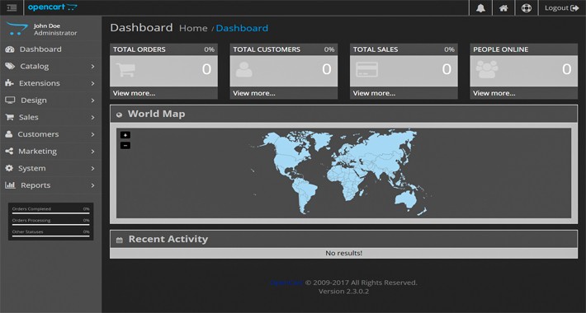586x313 pixels.
Task: Open the notifications bell icon
Action: 480,8
